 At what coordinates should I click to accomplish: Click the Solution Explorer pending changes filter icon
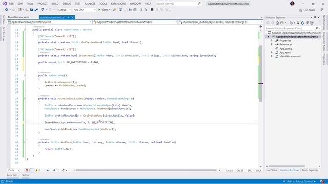click(292, 23)
